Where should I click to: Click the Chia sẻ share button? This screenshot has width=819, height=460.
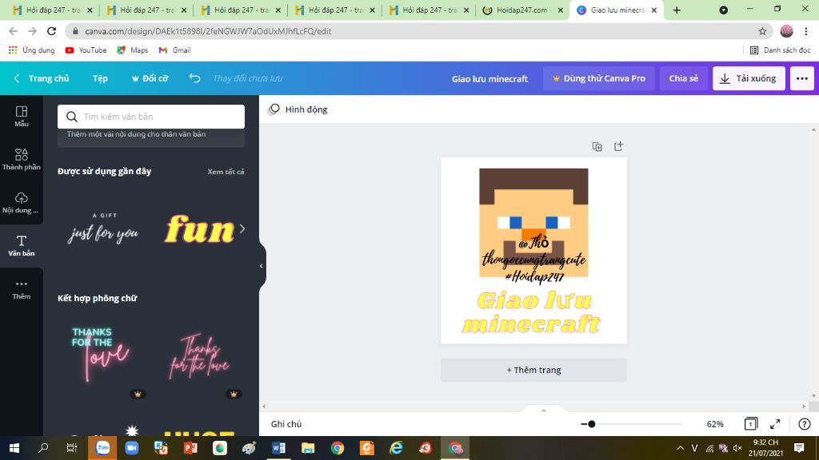pyautogui.click(x=684, y=78)
